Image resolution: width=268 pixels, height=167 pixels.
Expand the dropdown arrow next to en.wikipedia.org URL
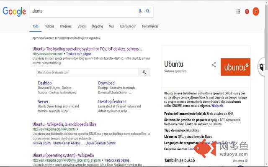pyautogui.click(x=103, y=160)
